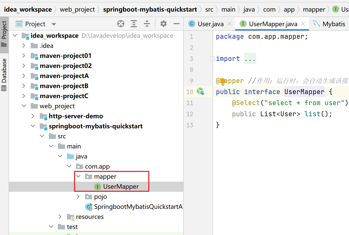Click web_project in the breadcrumb bar
The image size is (349, 235).
point(77,10)
